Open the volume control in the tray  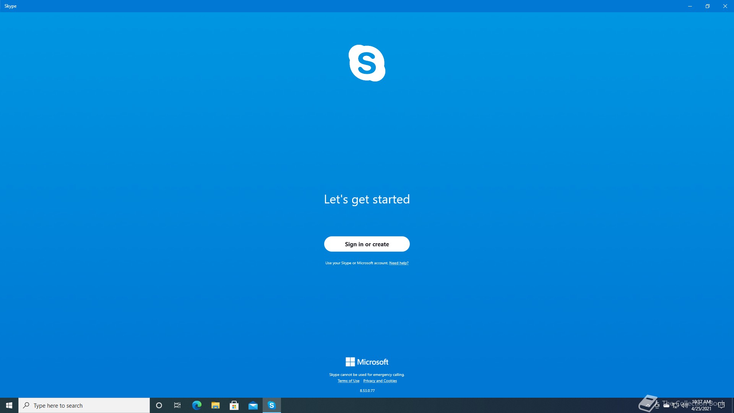pos(684,405)
